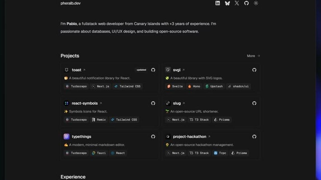This screenshot has width=321, height=180.
Task: Click the Turborepo tag on toast
Action: coord(76,86)
